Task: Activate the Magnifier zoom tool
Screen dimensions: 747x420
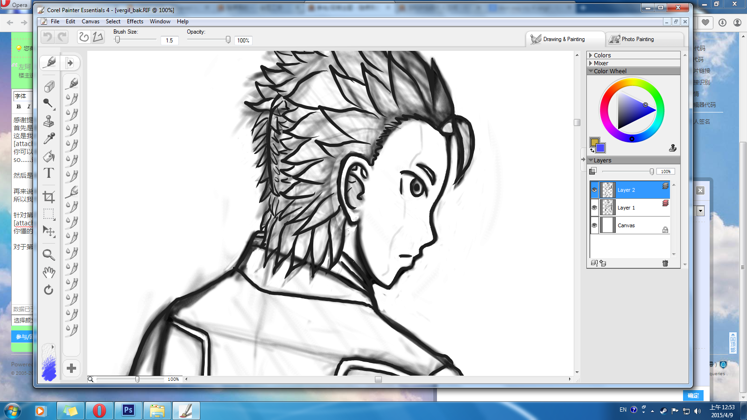Action: [x=49, y=255]
